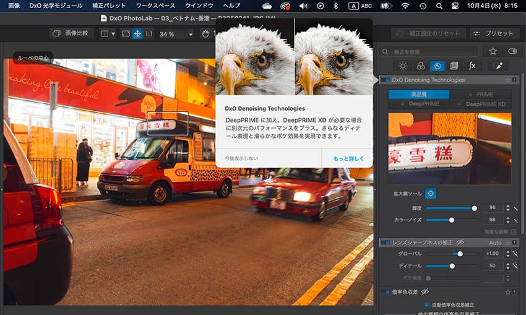The width and height of the screenshot is (526, 315).
Task: Click the 画像比較 compare button
Action: (x=71, y=33)
